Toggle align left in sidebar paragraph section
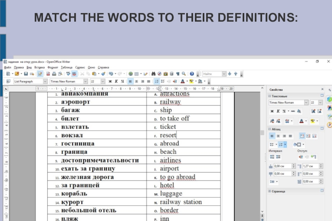Viewport: 332px width, 221px height. 272,136
